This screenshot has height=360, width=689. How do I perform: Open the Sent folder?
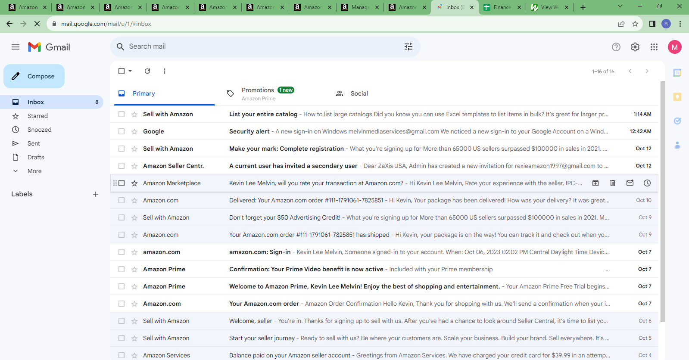click(52, 143)
